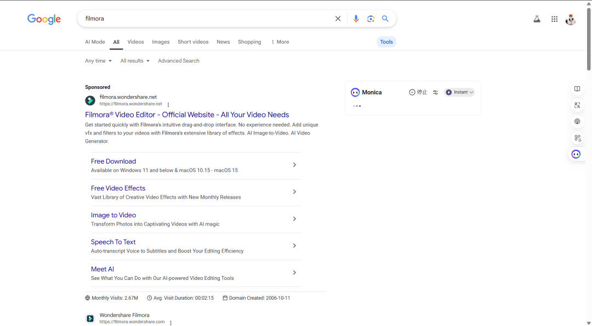Click the Sponsored label
This screenshot has width=592, height=326.
(98, 87)
